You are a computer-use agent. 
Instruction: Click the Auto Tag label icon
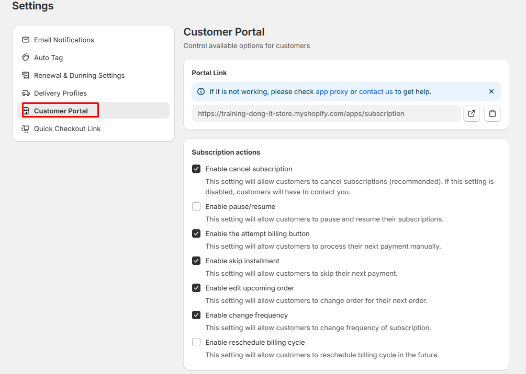(25, 57)
